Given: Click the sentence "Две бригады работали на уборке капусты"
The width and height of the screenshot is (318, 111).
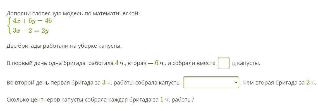Looking at the screenshot, I should point(64,46).
